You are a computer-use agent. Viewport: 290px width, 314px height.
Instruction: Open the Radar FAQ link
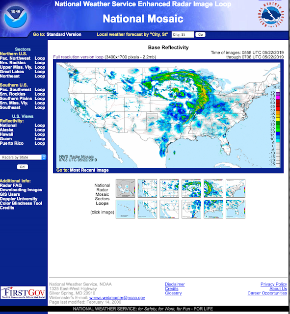point(11,185)
